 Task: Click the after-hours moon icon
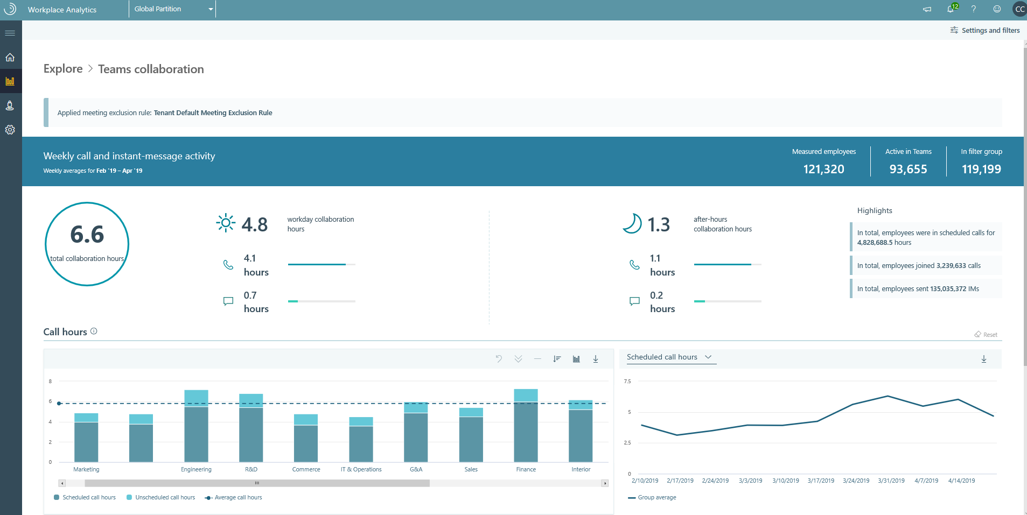(x=632, y=223)
